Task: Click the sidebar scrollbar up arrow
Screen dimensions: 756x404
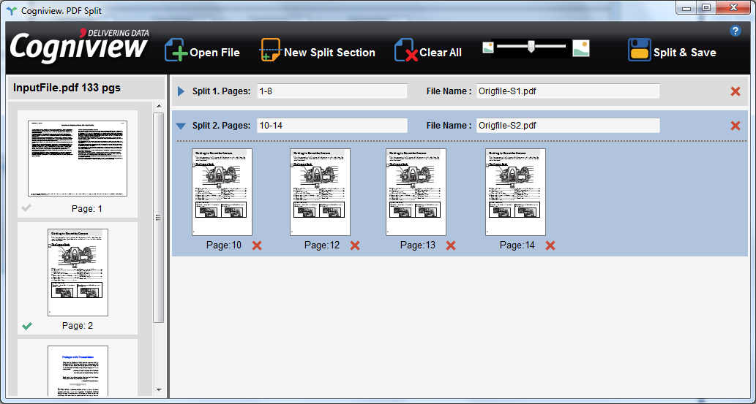Action: 159,107
